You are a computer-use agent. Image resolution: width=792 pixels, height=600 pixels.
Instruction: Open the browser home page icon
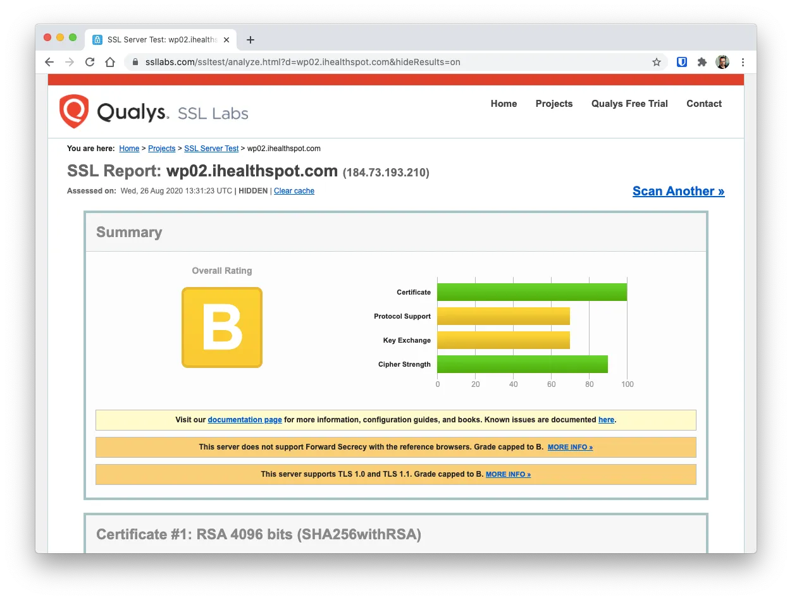tap(110, 62)
